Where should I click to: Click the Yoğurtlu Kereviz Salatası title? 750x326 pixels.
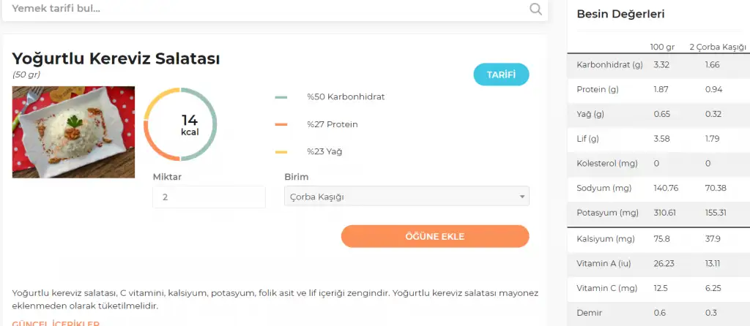[116, 59]
